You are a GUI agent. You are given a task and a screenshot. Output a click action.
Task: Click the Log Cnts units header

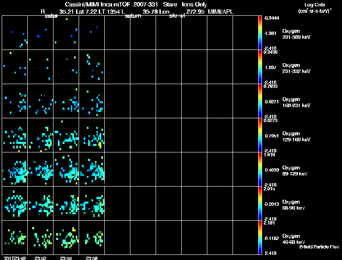coord(314,8)
